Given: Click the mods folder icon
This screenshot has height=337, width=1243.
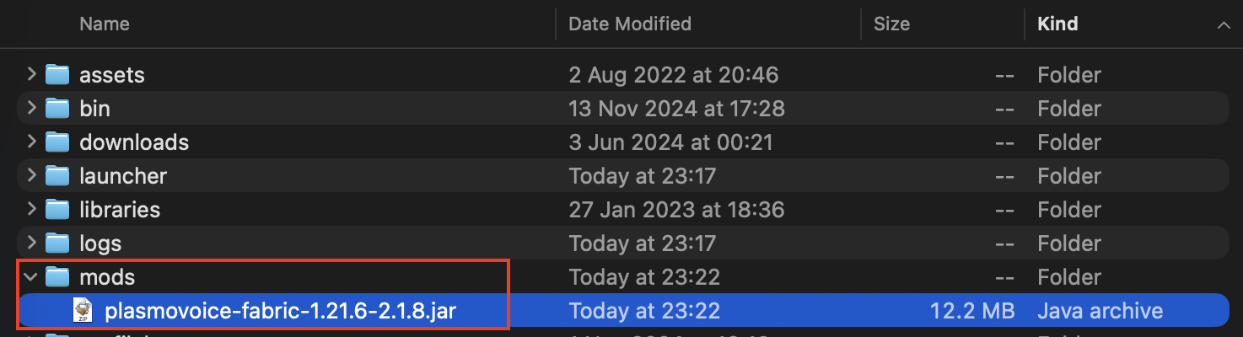Looking at the screenshot, I should pyautogui.click(x=56, y=277).
